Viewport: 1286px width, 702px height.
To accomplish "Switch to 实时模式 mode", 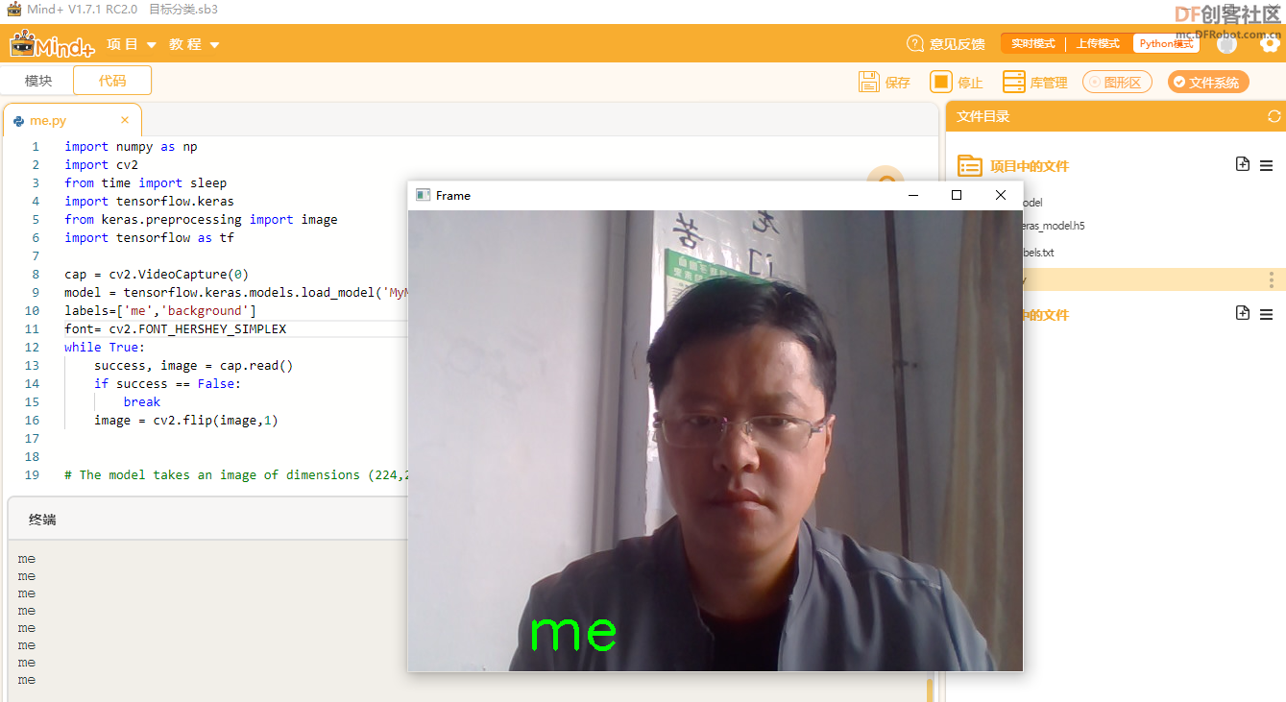I will (1032, 44).
